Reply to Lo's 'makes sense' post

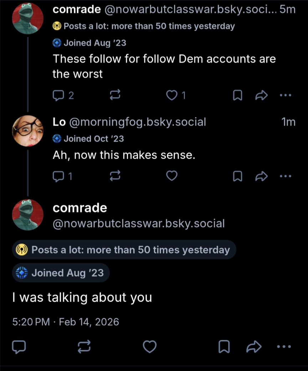pos(58,176)
